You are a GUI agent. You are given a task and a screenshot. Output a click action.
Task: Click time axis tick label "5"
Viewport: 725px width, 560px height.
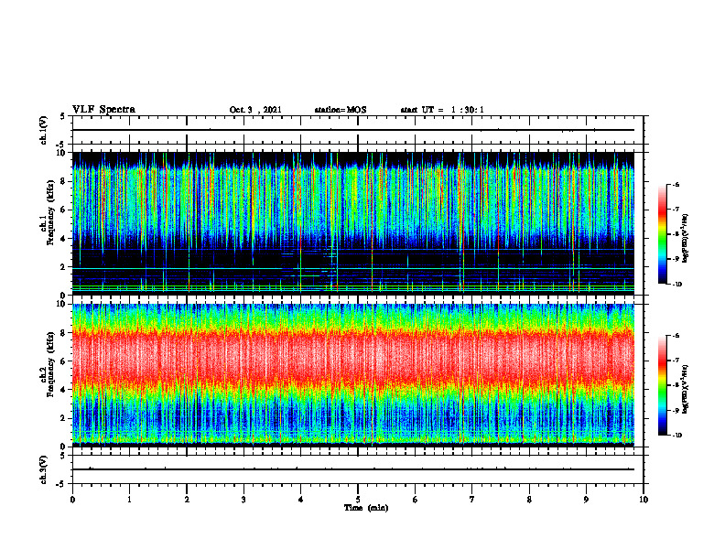point(358,500)
